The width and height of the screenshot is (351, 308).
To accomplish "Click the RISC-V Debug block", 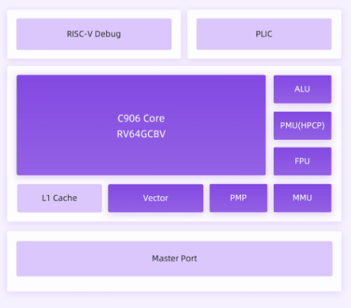I will 94,34.
